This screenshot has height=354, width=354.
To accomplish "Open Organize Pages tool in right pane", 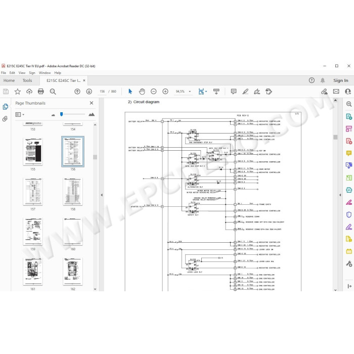I will 349,128.
